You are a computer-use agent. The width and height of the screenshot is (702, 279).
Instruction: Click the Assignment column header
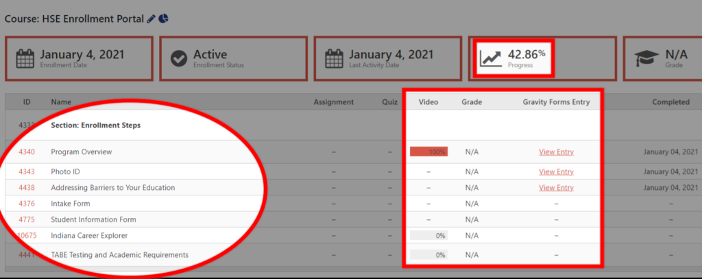point(334,102)
